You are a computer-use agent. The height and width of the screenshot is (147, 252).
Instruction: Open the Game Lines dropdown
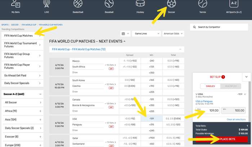(147, 34)
